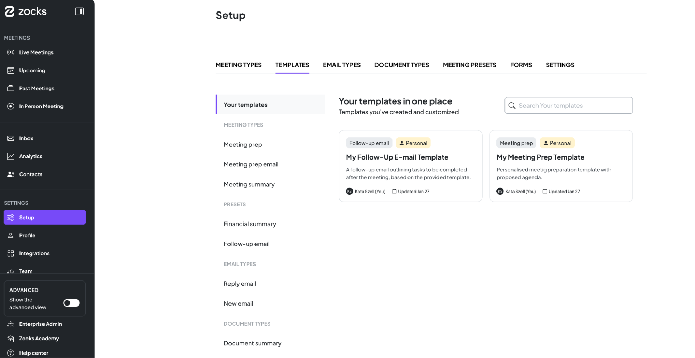This screenshot has height=358, width=695.
Task: Select the Live Meetings icon
Action: pos(10,52)
